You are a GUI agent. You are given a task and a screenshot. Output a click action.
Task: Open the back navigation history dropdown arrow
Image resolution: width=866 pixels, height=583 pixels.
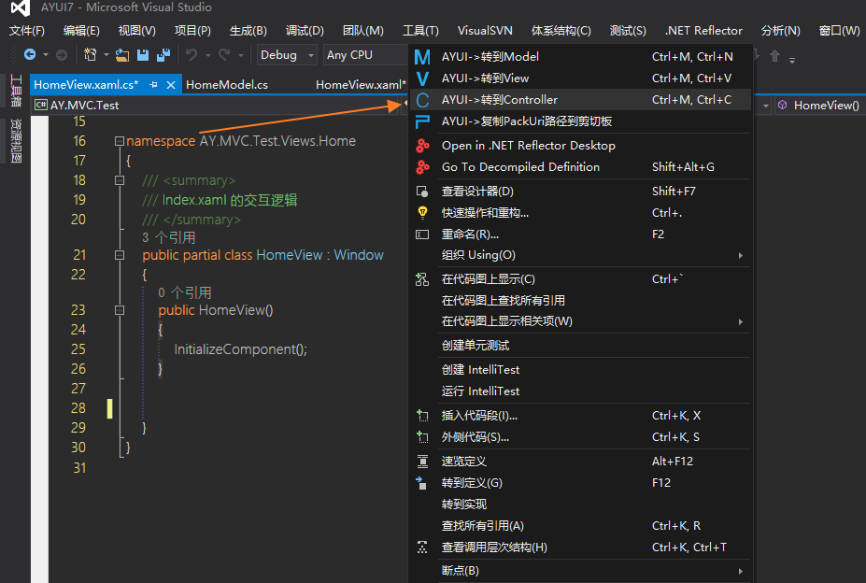pos(46,55)
